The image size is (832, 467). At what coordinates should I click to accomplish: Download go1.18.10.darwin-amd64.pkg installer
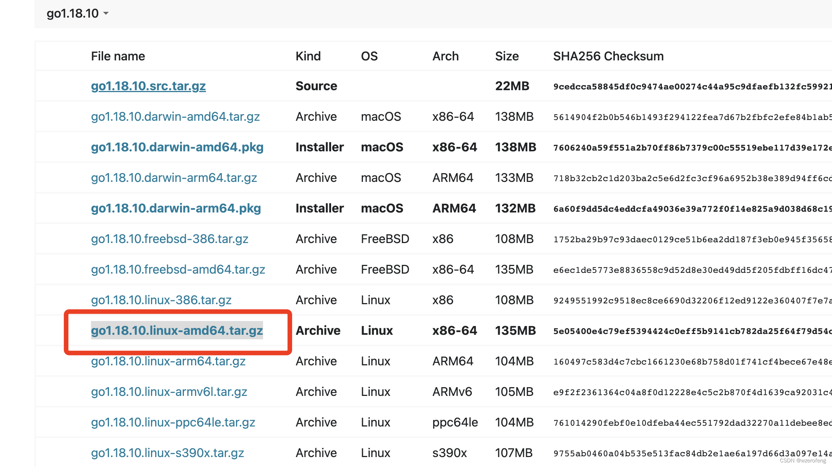177,147
